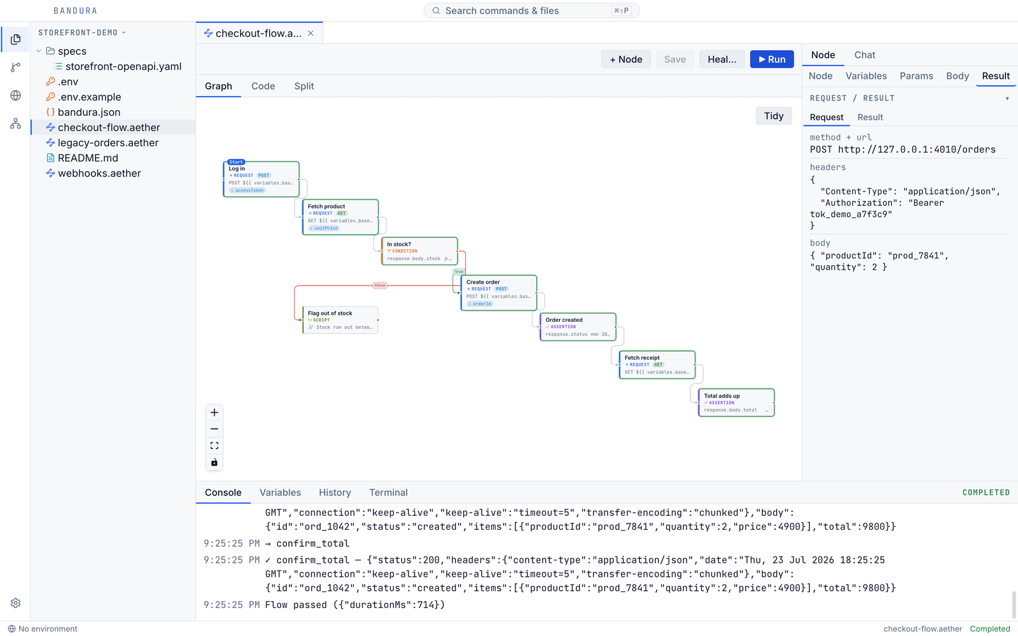Screen dimensions: 1018x636
Task: Open the source control branch icon
Action: [x=15, y=67]
